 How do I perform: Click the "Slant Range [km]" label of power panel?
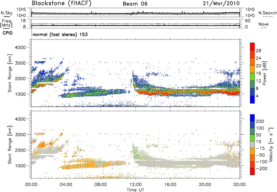coord(10,73)
